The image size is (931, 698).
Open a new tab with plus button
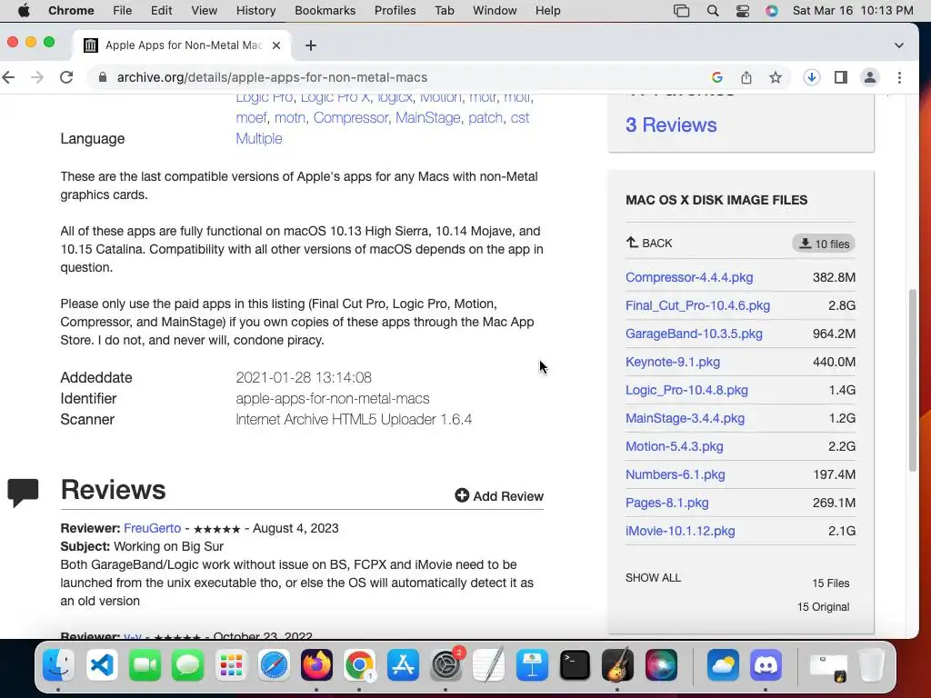coord(311,45)
